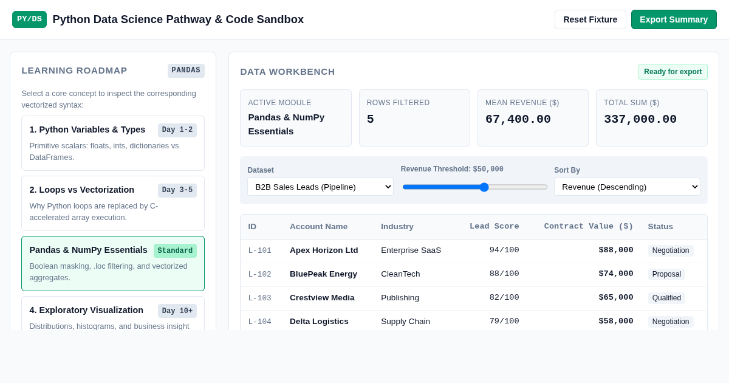Click the PANDAS badge in Learning Roadmap
Screen dimensions: 729x383
coord(186,71)
